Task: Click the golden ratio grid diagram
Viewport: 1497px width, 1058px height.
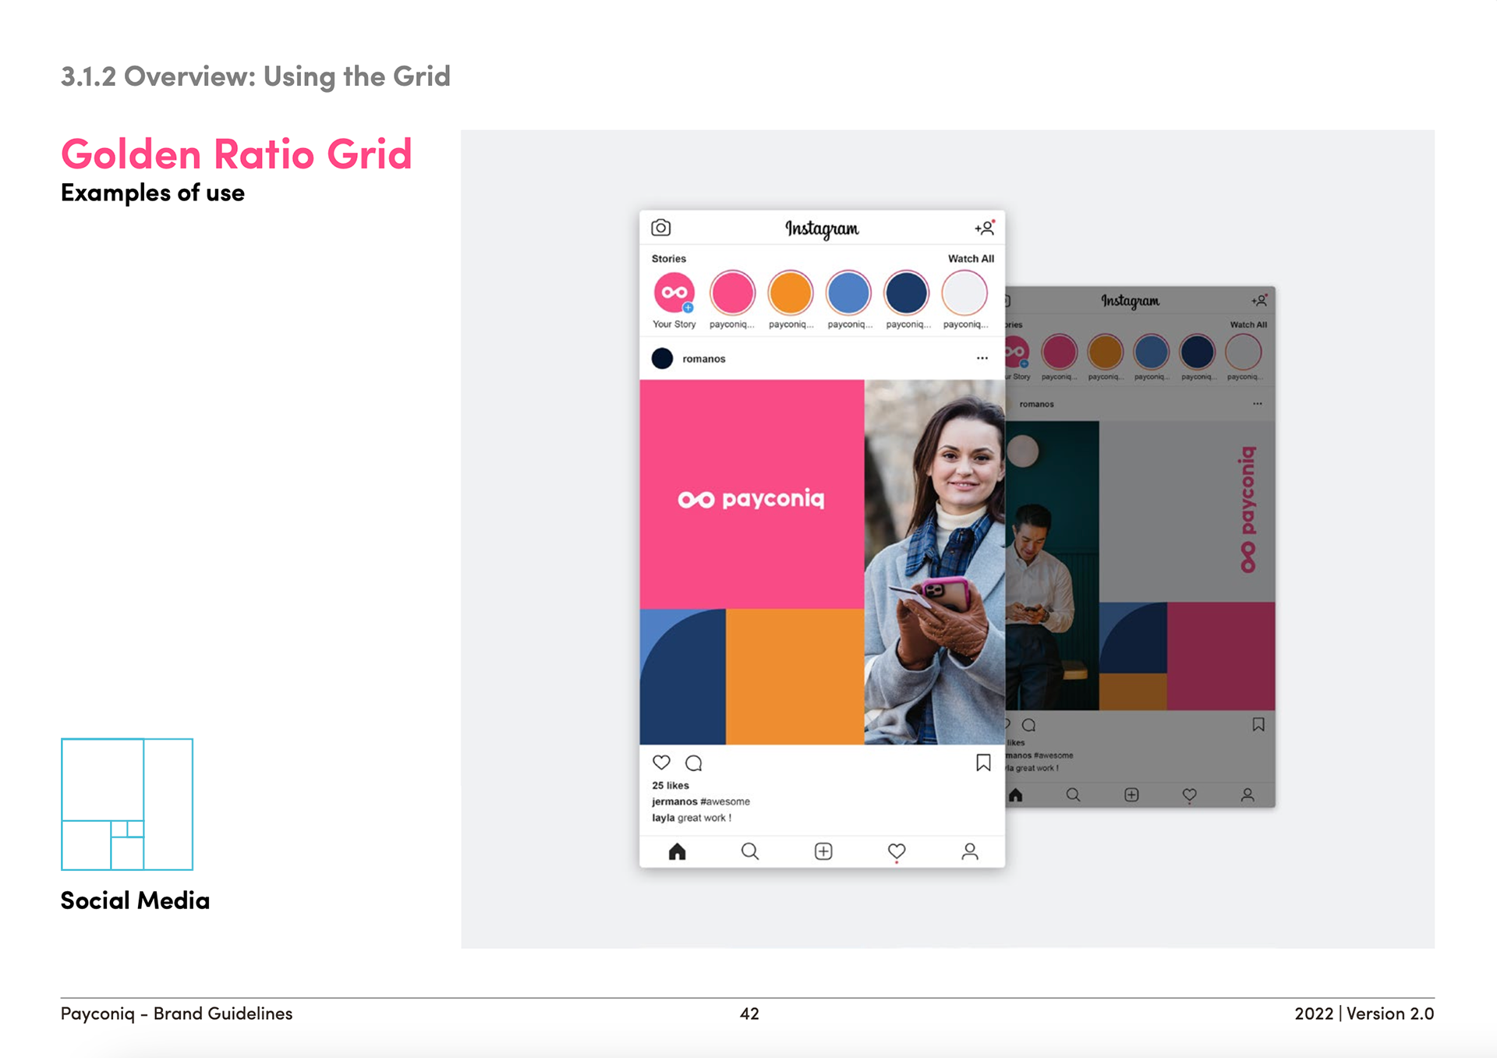Action: pyautogui.click(x=127, y=804)
